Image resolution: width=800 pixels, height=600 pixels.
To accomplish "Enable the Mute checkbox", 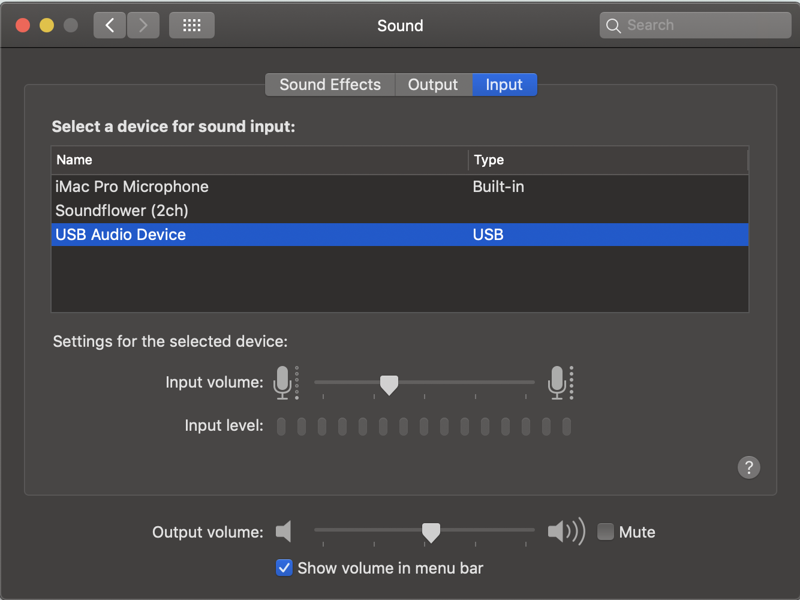I will (x=606, y=532).
